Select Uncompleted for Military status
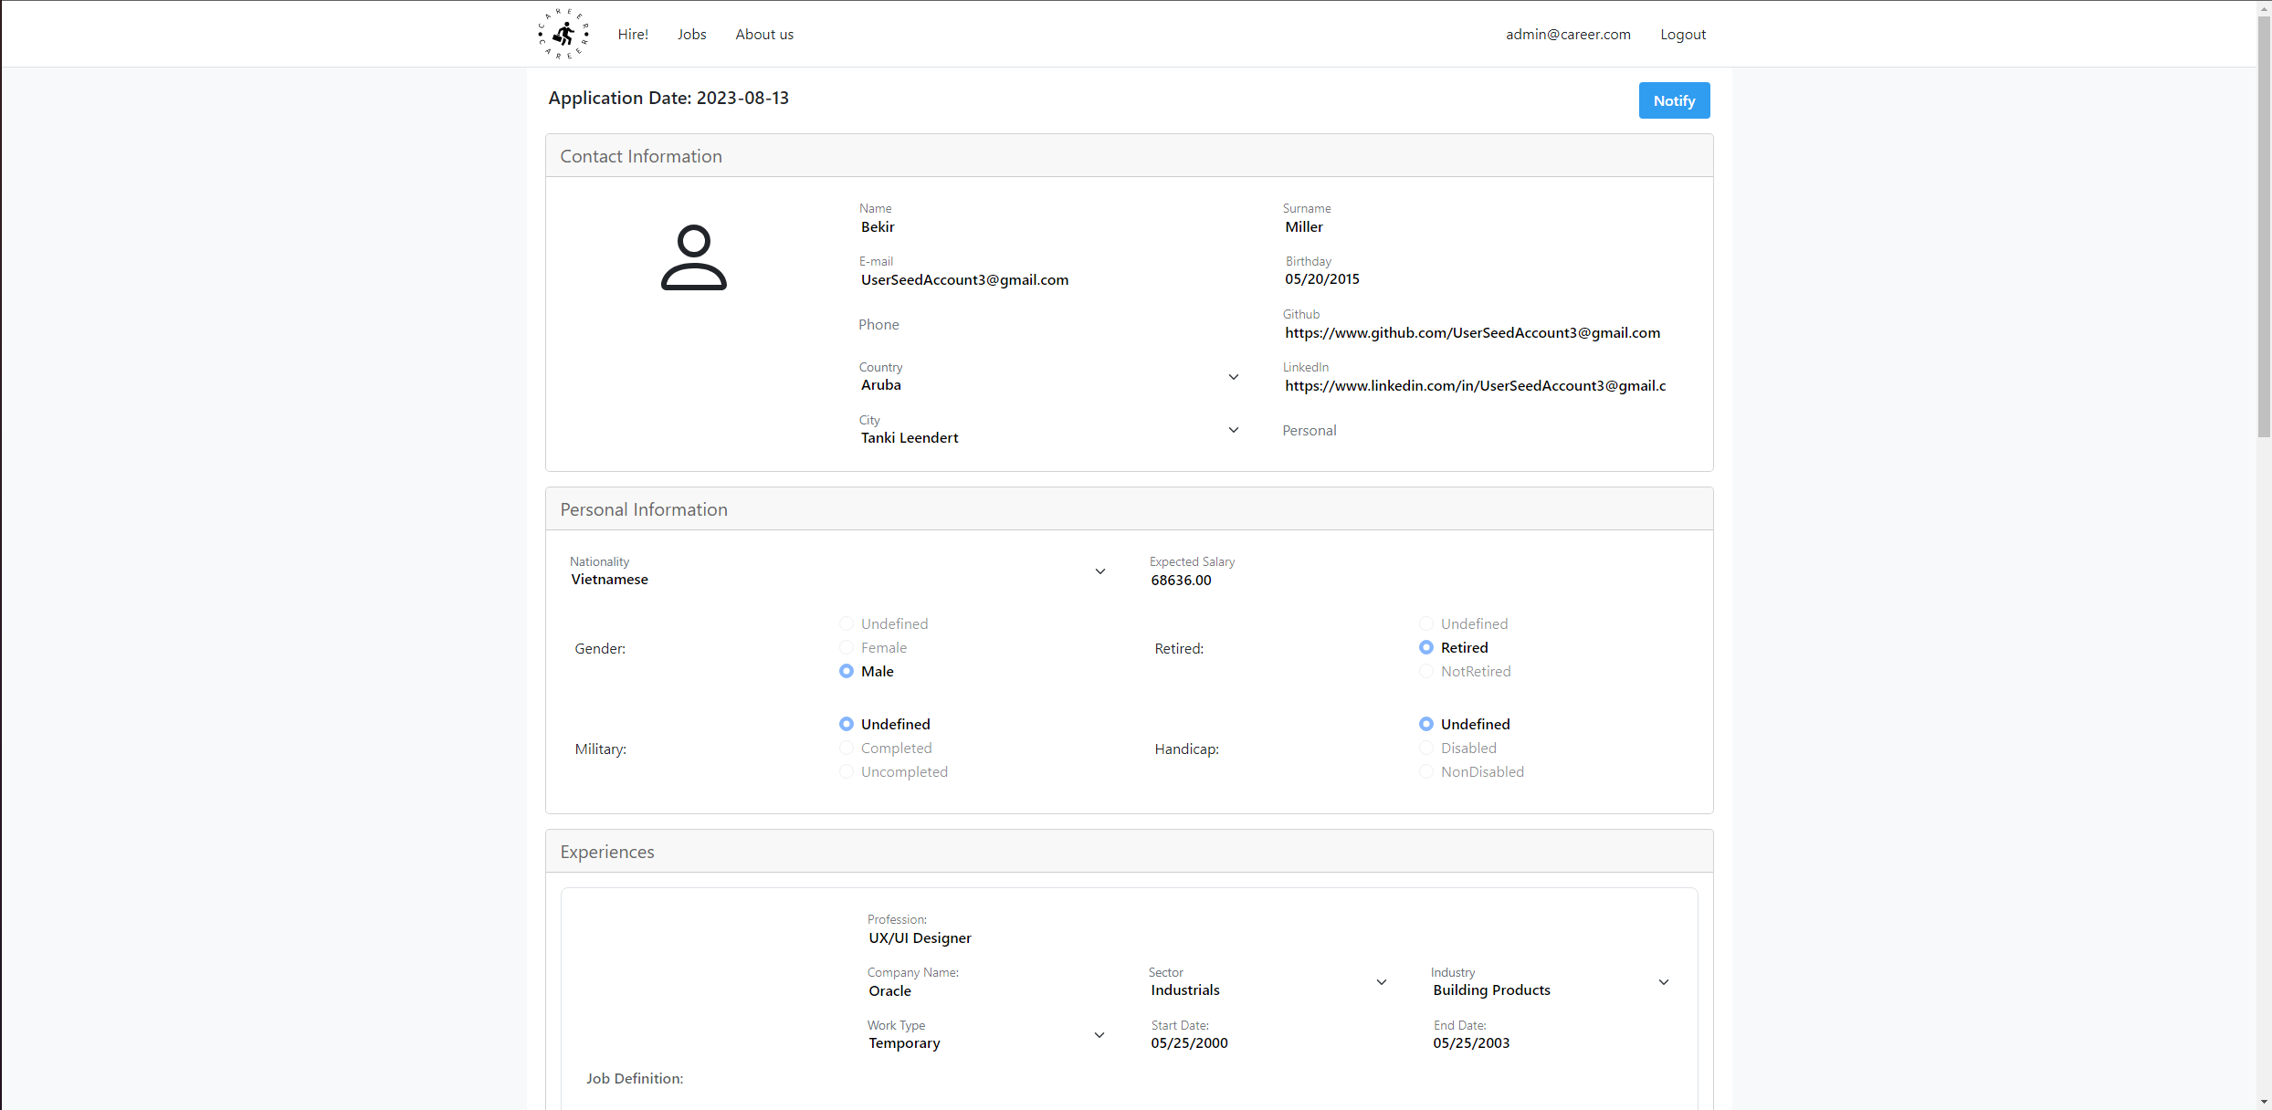This screenshot has width=2272, height=1110. [x=847, y=771]
